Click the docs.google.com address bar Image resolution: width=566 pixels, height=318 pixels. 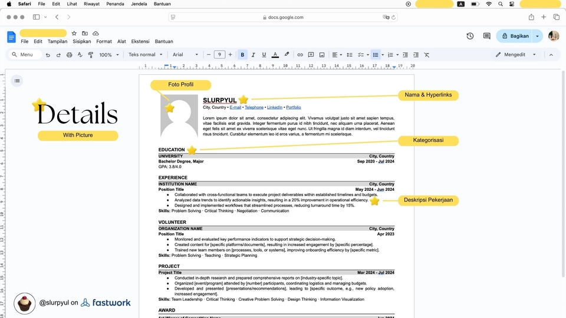(x=283, y=17)
